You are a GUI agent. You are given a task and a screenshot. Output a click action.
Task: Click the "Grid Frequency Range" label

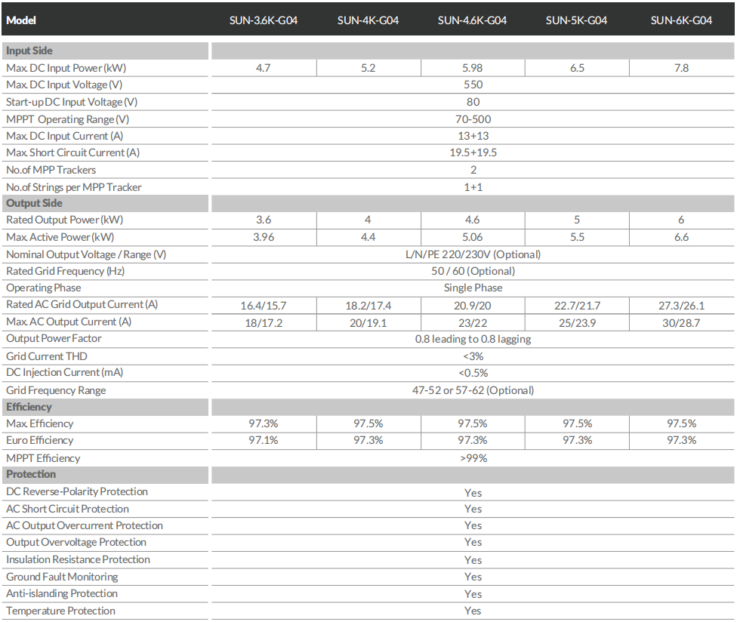click(x=56, y=390)
